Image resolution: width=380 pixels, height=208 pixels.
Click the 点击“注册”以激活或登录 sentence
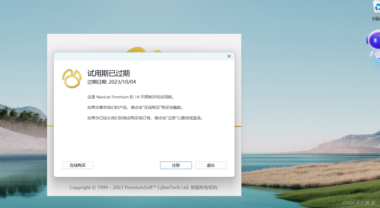tap(146, 118)
